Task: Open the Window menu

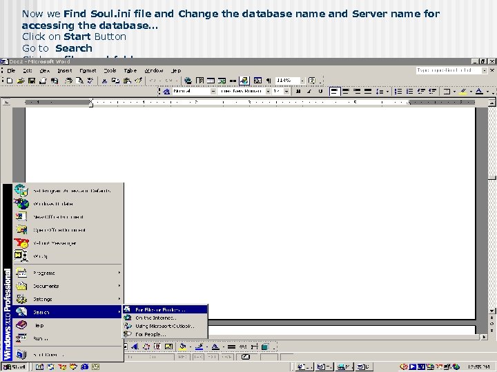Action: pyautogui.click(x=154, y=70)
